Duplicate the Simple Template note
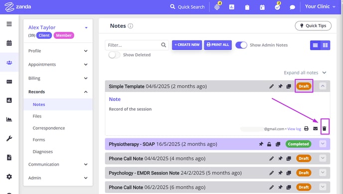Screen dimensions: 343x194 coord(289,87)
